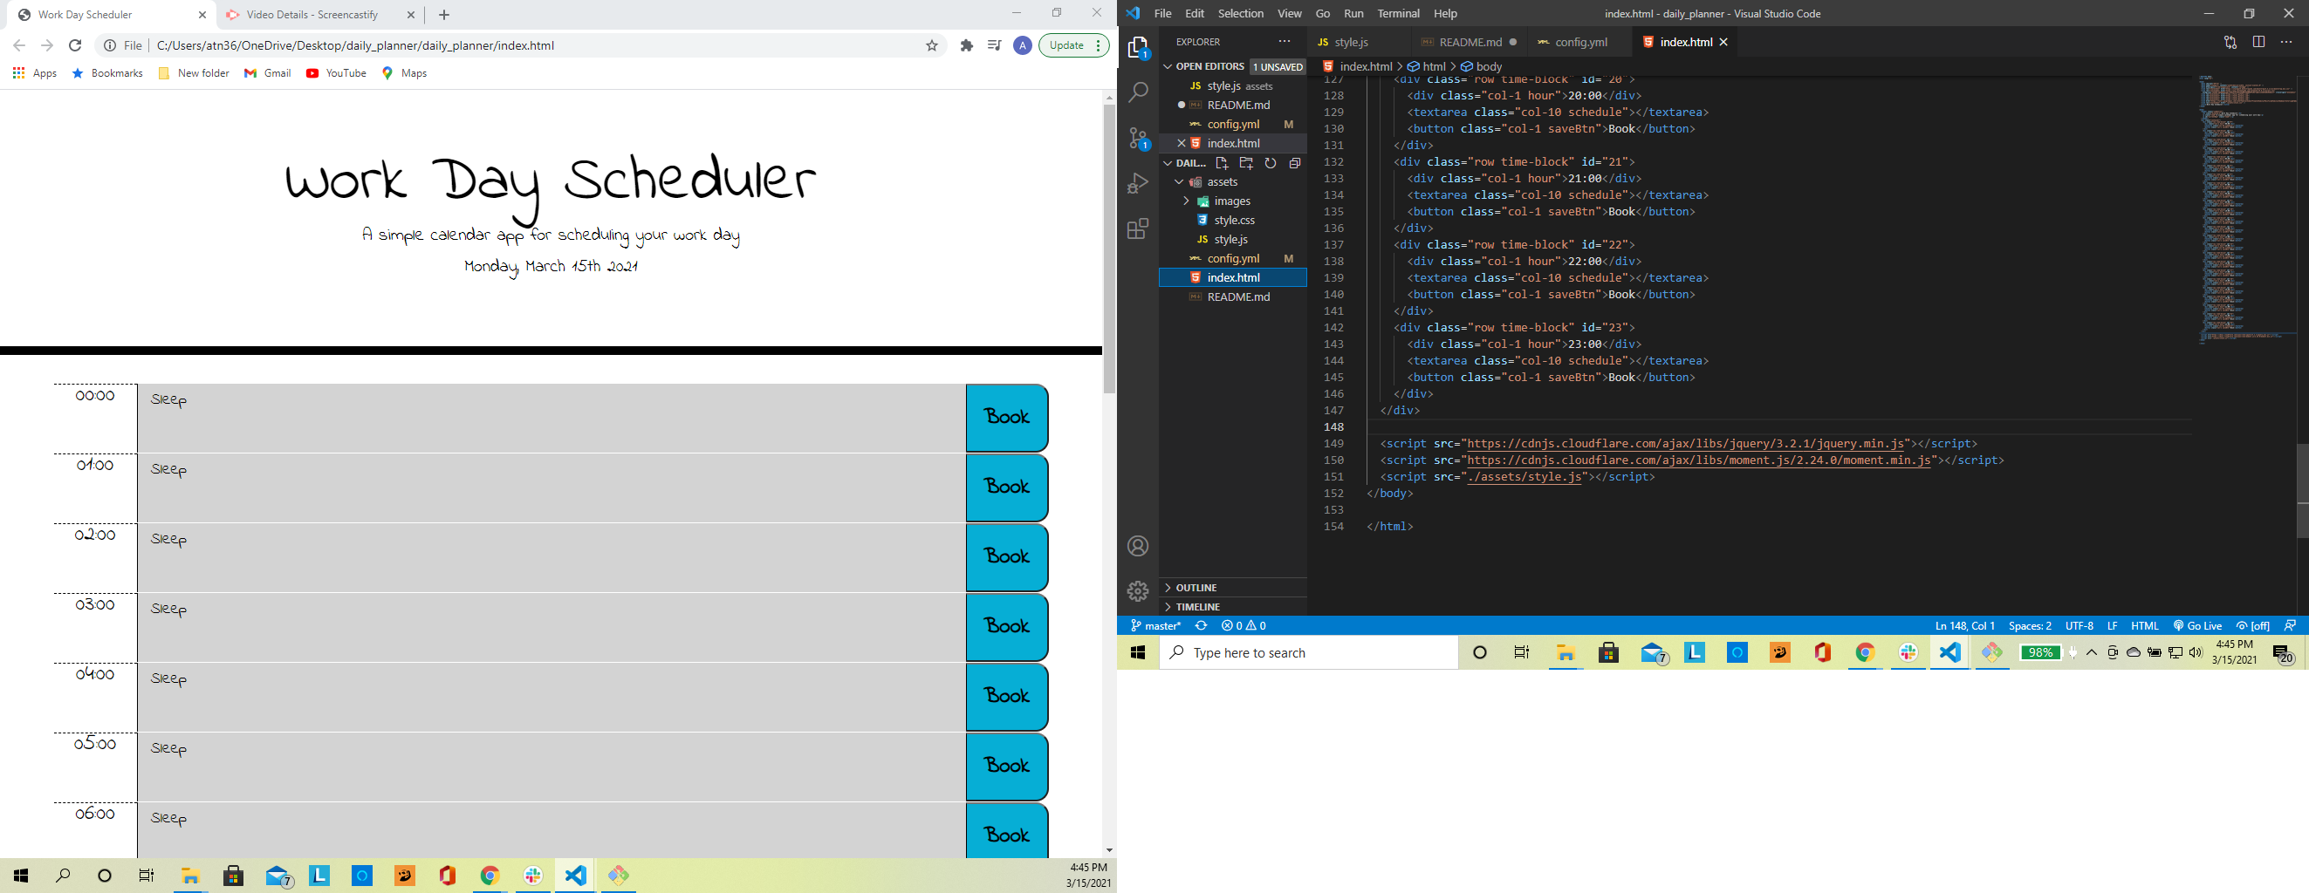Open the Manage settings gear in VS Code
The height and width of the screenshot is (893, 2309).
(x=1137, y=590)
